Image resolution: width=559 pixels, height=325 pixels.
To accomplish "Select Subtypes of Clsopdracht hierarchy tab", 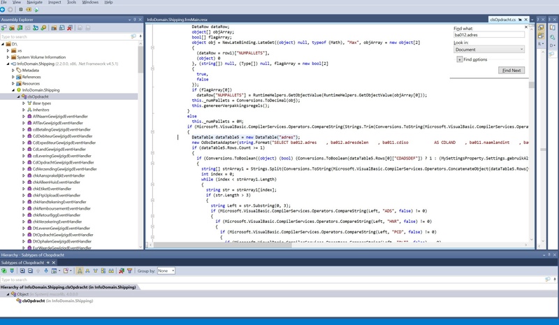I will 22,263.
